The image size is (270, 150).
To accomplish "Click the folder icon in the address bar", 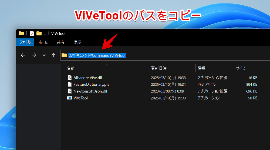I will pos(64,55).
